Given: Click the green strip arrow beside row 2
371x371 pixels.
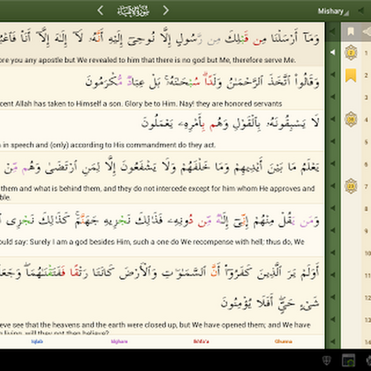Looking at the screenshot, I should [x=333, y=75].
